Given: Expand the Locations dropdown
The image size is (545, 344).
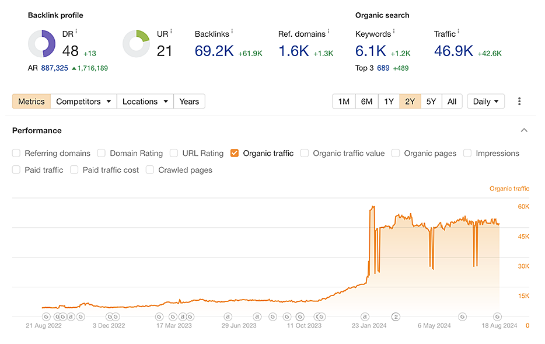Looking at the screenshot, I should pyautogui.click(x=145, y=102).
